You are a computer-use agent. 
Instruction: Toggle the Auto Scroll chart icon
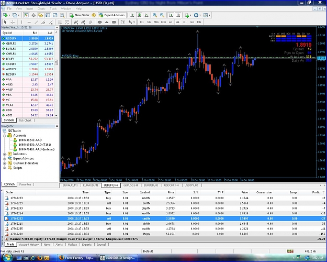point(171,15)
